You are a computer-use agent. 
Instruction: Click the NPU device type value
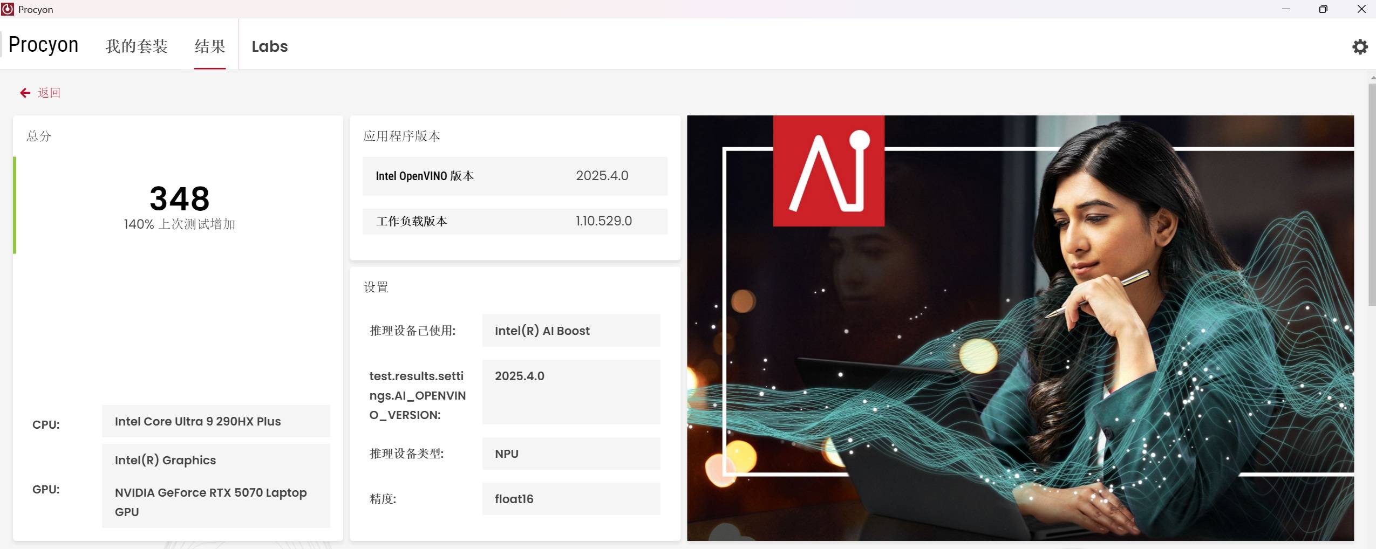[x=571, y=454]
